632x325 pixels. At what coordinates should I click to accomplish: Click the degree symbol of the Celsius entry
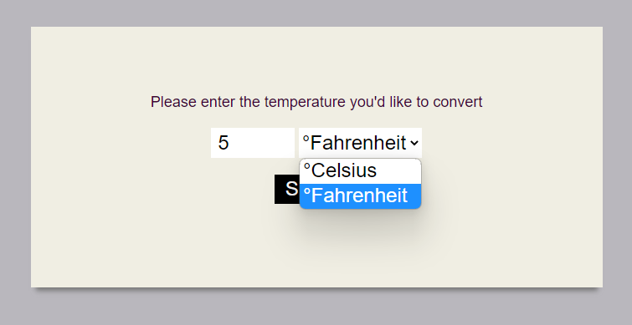[307, 166]
